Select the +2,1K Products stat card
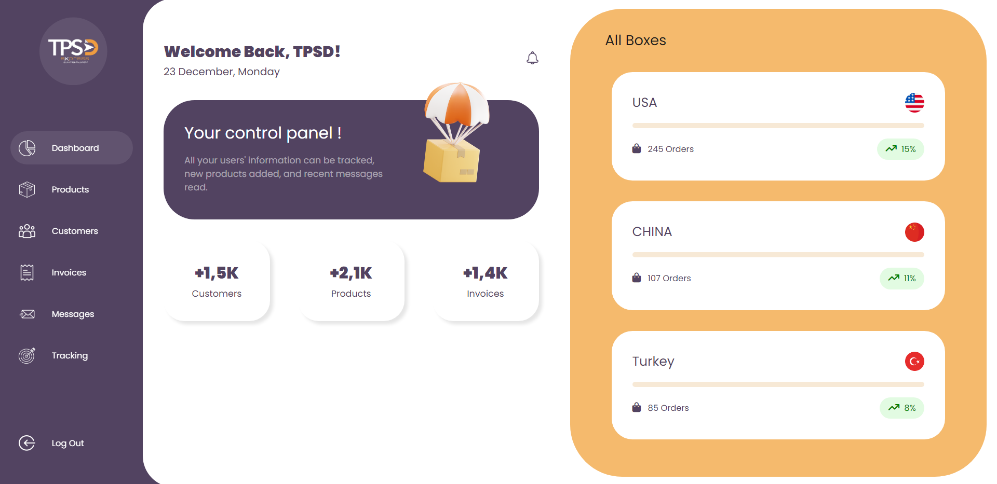The width and height of the screenshot is (997, 484). pyautogui.click(x=352, y=281)
